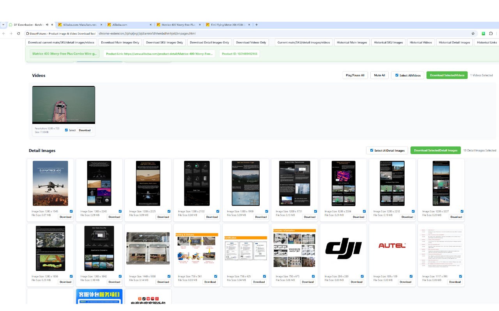499x311 pixels.
Task: Uncheck the 1200 x 2243 image checkbox
Action: click(120, 211)
